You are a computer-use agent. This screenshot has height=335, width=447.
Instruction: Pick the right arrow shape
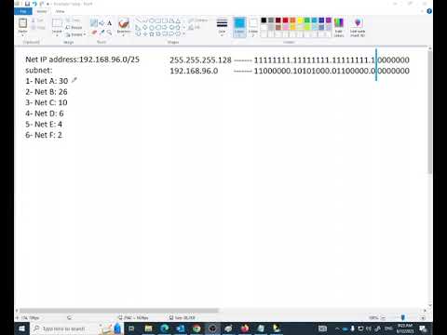pos(165,27)
